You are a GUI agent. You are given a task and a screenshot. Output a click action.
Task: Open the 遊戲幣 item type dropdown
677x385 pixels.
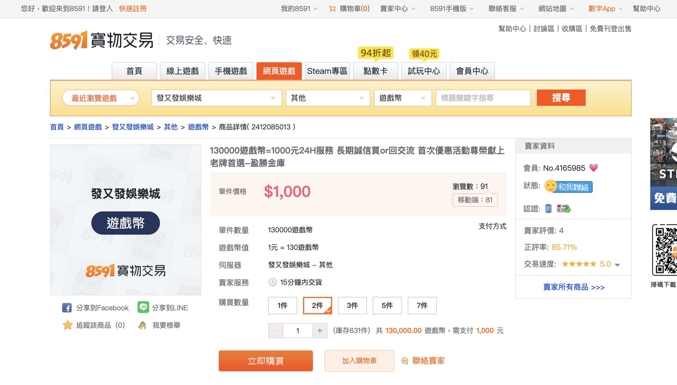click(402, 98)
